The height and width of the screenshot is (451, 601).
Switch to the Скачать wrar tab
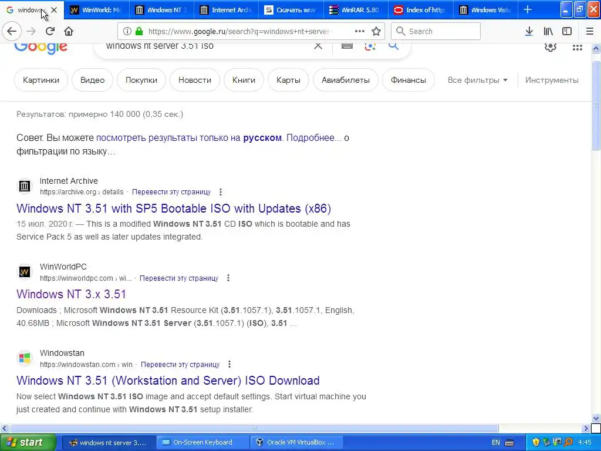[x=291, y=10]
